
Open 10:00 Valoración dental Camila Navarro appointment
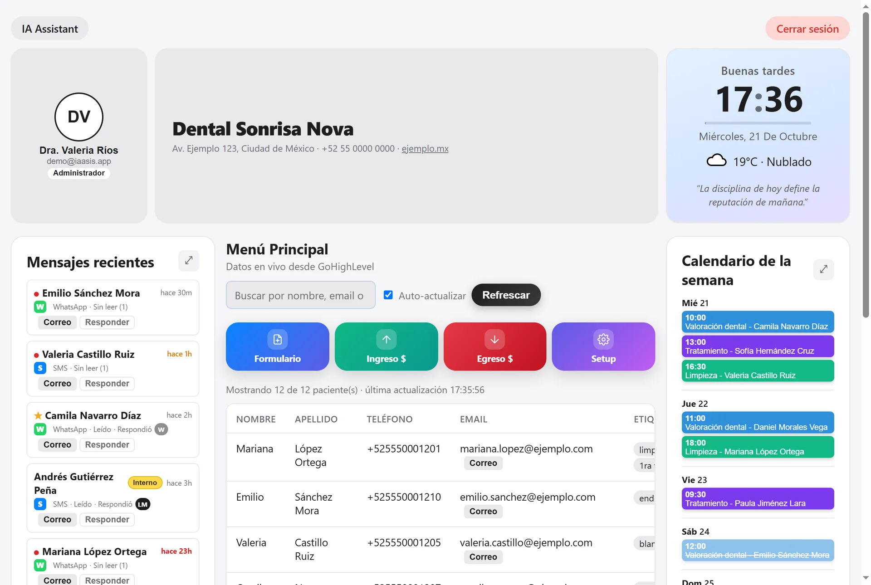758,322
